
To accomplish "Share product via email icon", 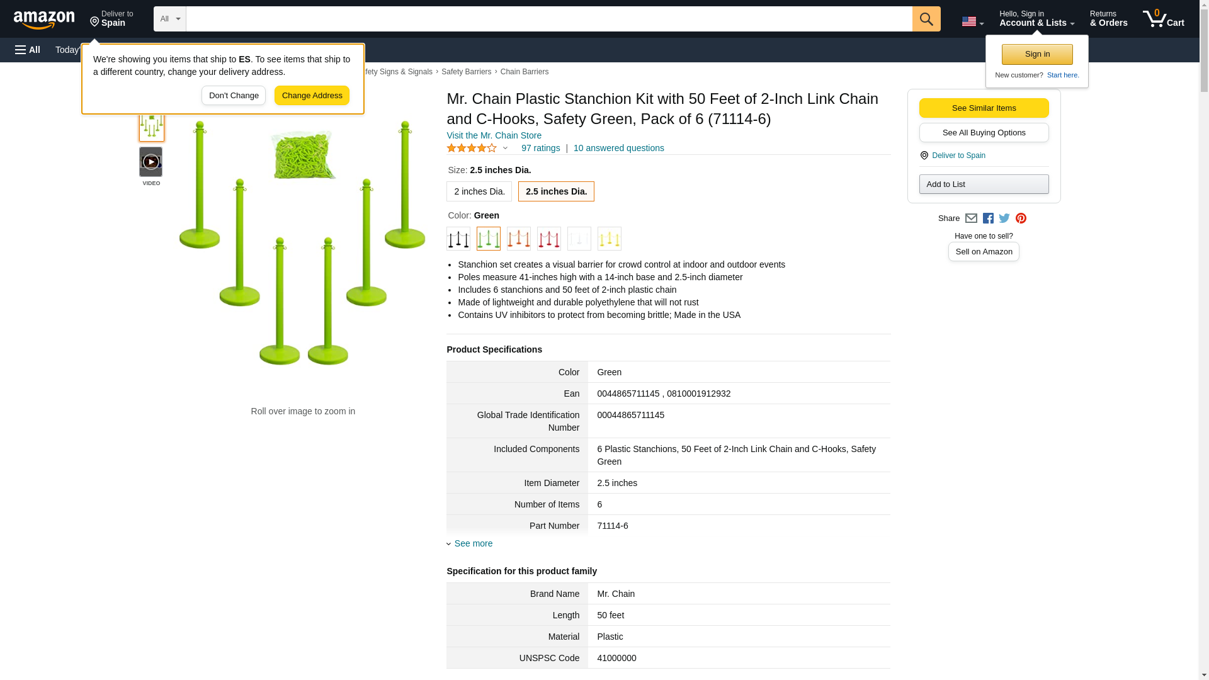I will 971,218.
